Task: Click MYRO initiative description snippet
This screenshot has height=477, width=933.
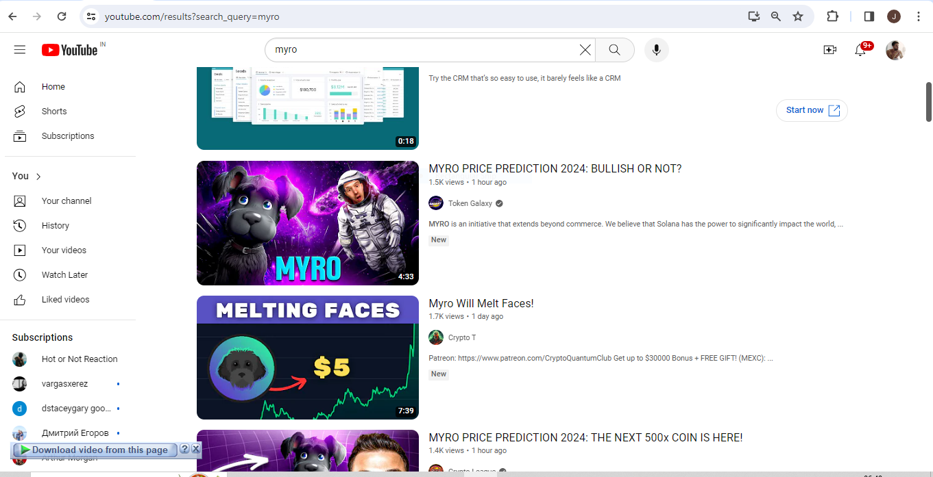Action: click(635, 224)
